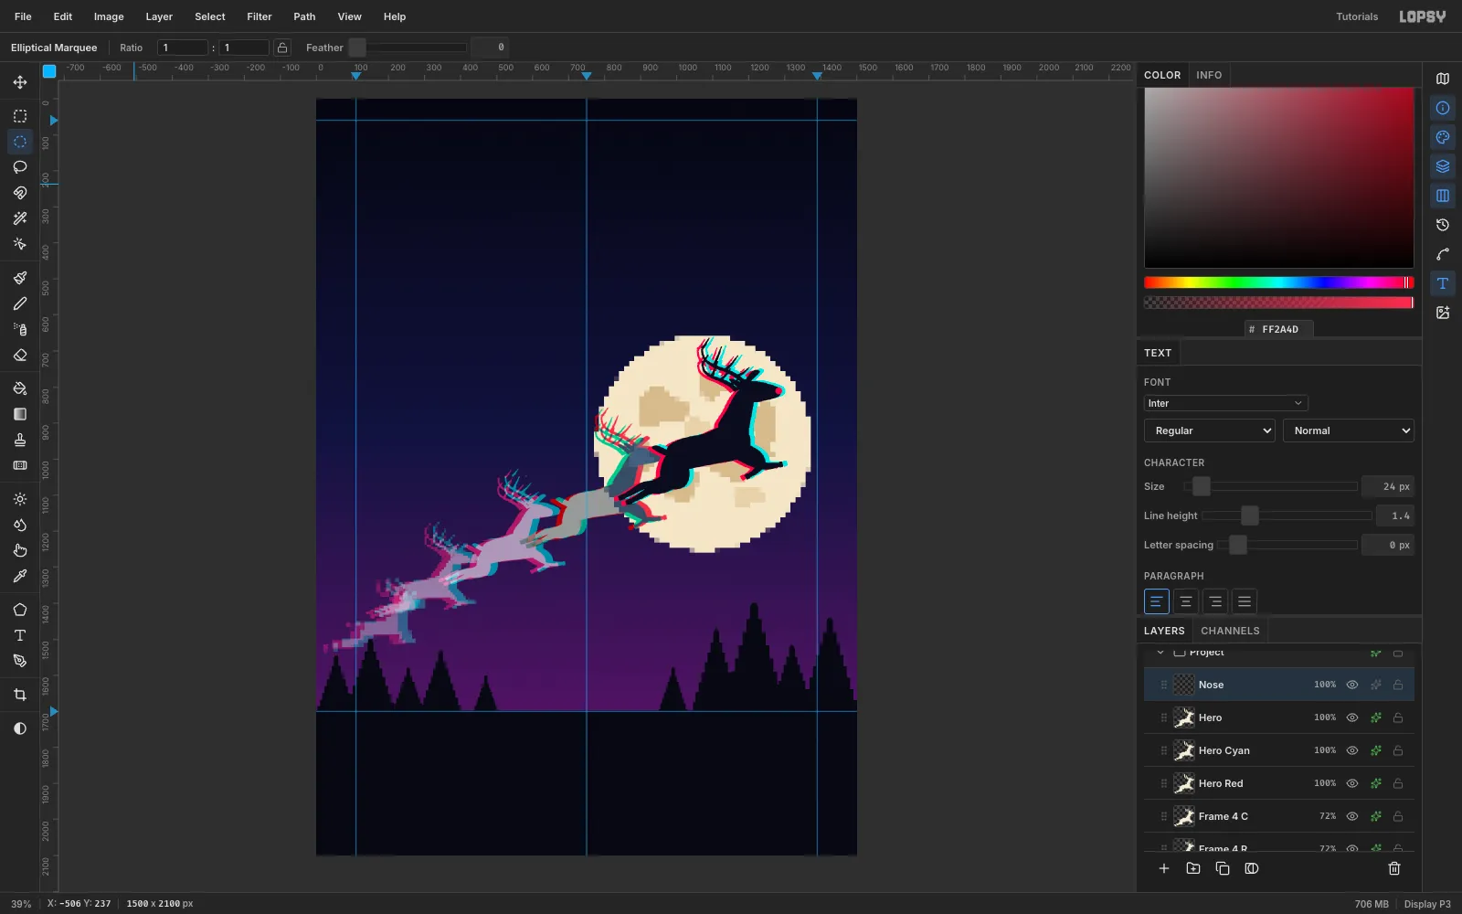Open the Layers panel icon in sidebar

pyautogui.click(x=1443, y=166)
